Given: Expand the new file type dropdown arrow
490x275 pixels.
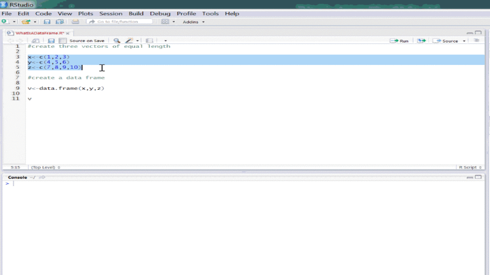Looking at the screenshot, I should coord(14,22).
